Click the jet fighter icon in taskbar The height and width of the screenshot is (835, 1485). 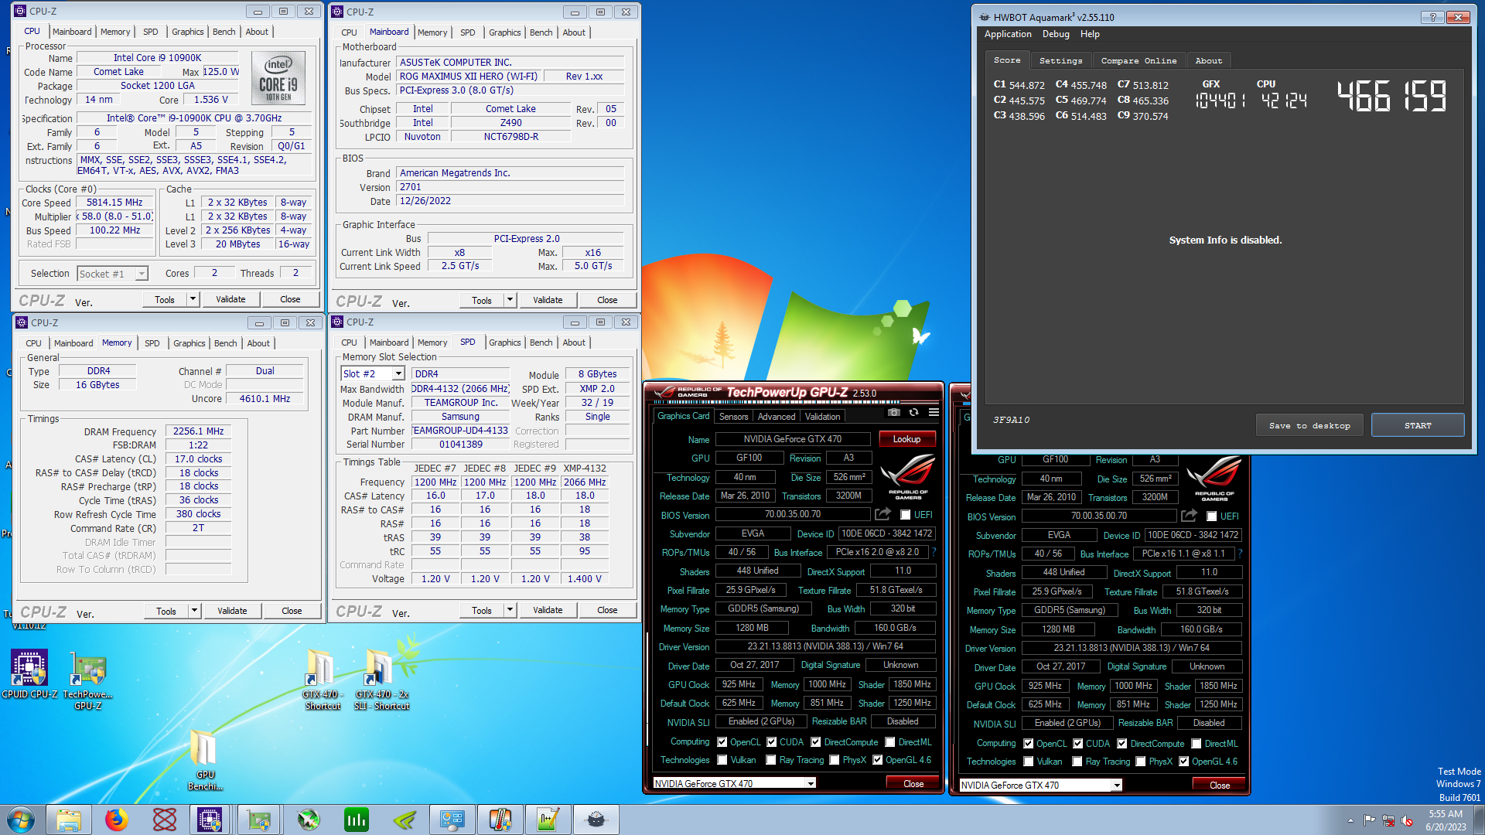click(309, 820)
